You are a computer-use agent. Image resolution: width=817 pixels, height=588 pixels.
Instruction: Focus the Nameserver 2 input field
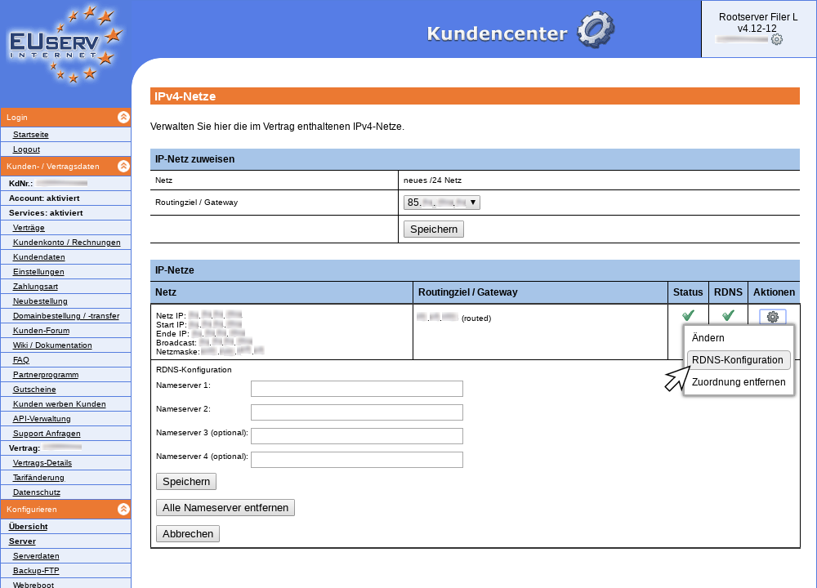[357, 412]
